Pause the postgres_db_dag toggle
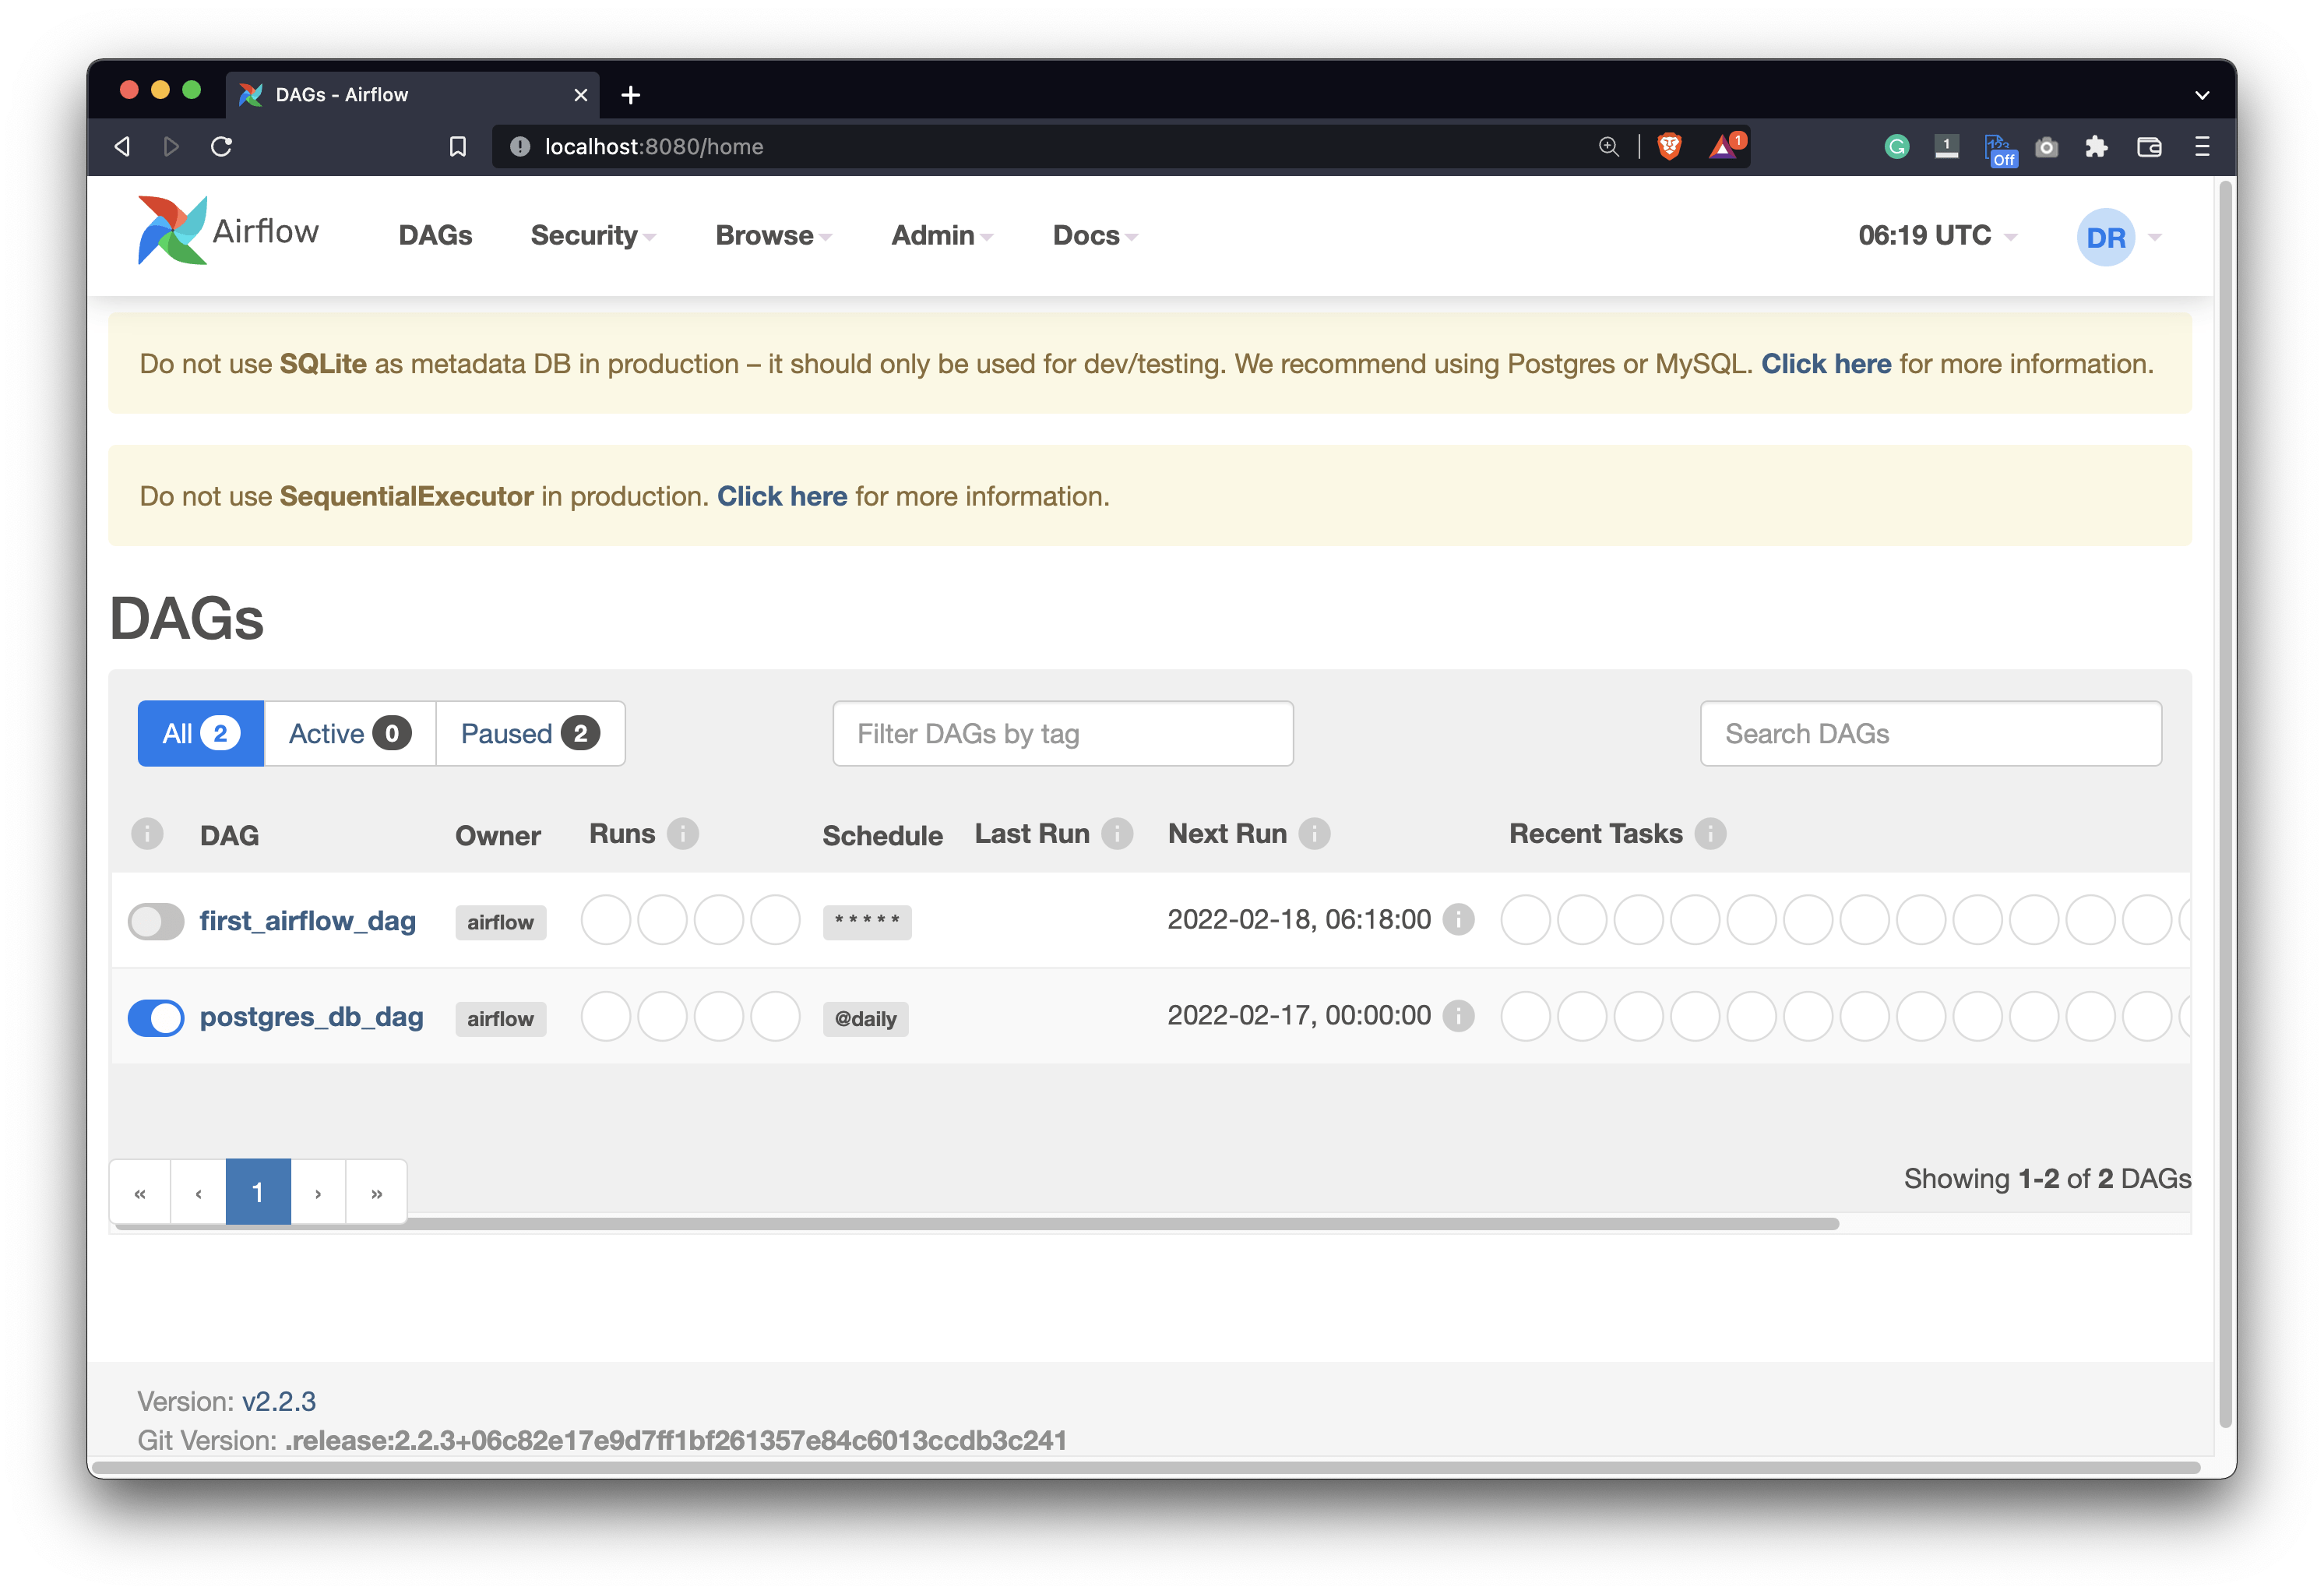The width and height of the screenshot is (2324, 1594). (156, 1017)
